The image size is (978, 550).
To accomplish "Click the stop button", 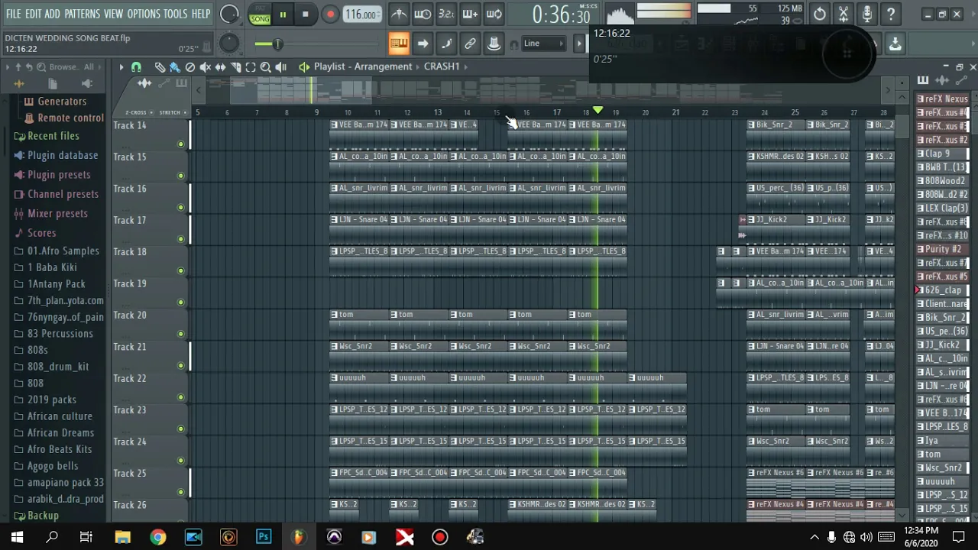I will click(x=305, y=15).
